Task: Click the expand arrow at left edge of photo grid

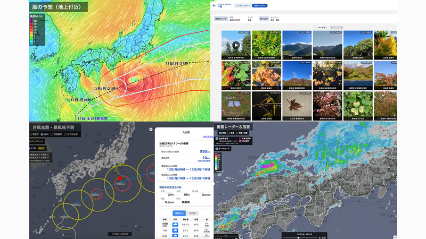Action: pos(211,62)
